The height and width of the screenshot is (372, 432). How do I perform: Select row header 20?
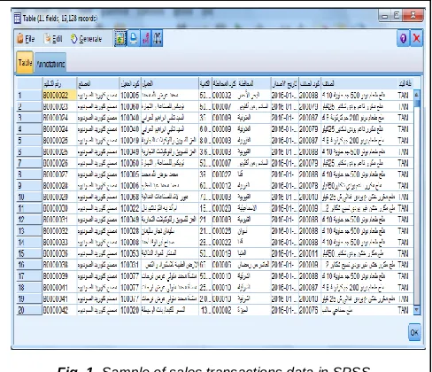coord(29,310)
